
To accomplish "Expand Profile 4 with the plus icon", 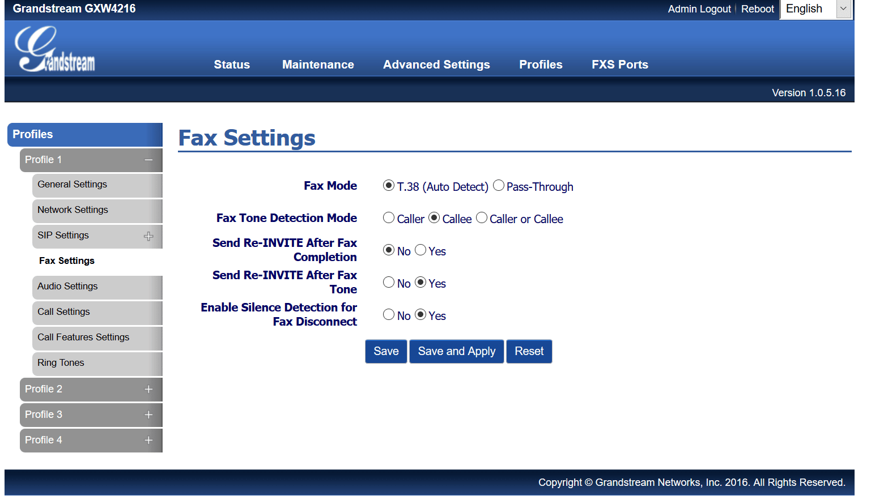I will pyautogui.click(x=148, y=441).
